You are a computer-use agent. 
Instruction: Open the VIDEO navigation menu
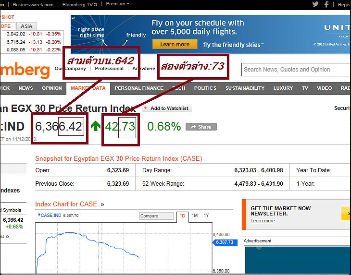click(x=324, y=88)
